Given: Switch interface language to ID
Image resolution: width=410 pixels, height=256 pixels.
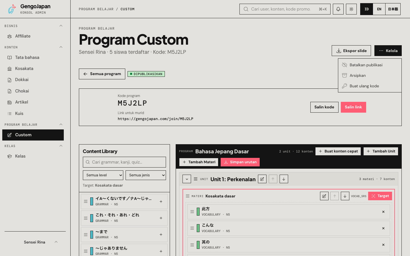Looking at the screenshot, I should point(366,9).
